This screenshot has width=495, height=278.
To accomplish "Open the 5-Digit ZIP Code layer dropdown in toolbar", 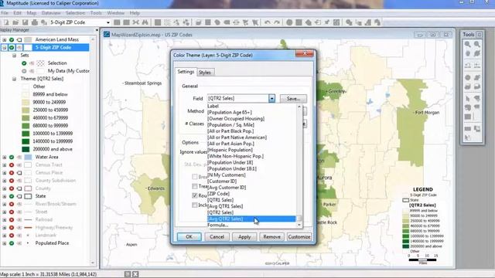I will pyautogui.click(x=108, y=22).
